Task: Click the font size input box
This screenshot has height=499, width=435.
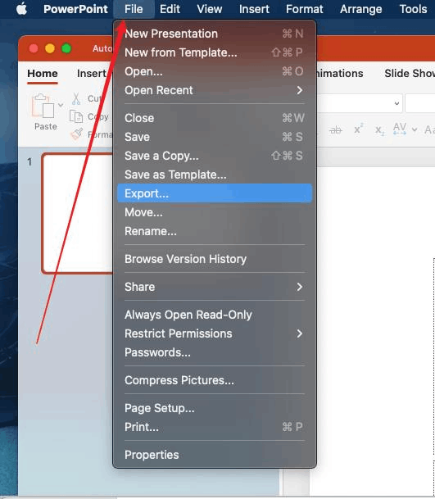Action: click(x=420, y=103)
